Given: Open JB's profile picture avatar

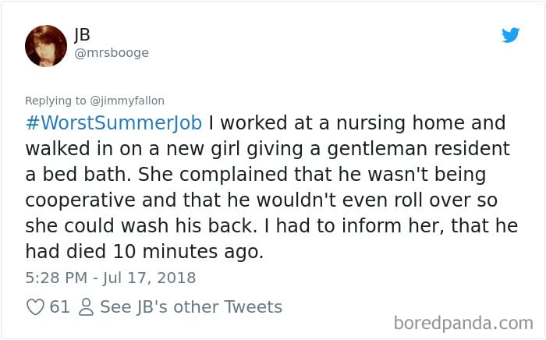Looking at the screenshot, I should pyautogui.click(x=46, y=45).
